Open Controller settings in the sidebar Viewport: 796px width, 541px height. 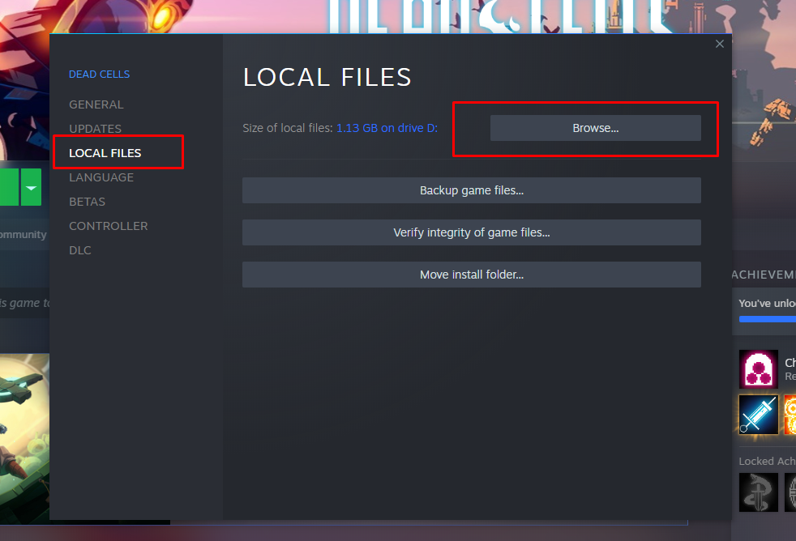pyautogui.click(x=108, y=226)
